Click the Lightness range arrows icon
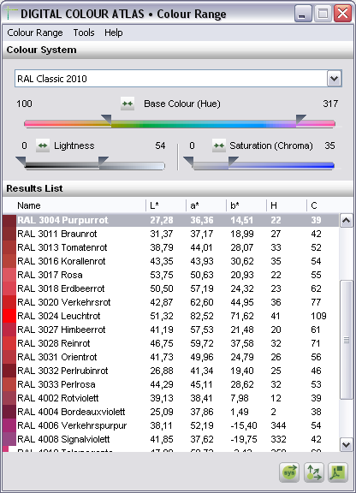This screenshot has width=356, height=493. pos(43,146)
